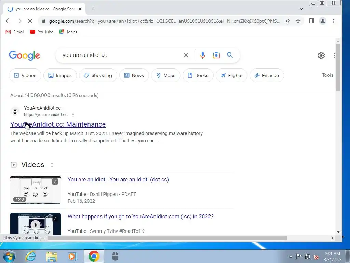Share this page from address bar
Image resolution: width=350 pixels, height=263 pixels.
click(x=287, y=21)
